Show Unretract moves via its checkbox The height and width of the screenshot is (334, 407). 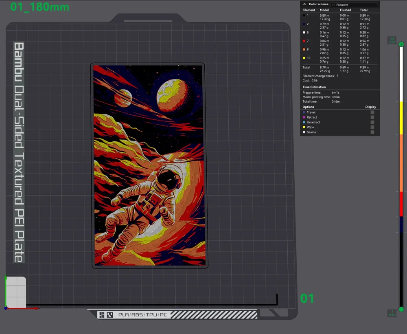[372, 122]
